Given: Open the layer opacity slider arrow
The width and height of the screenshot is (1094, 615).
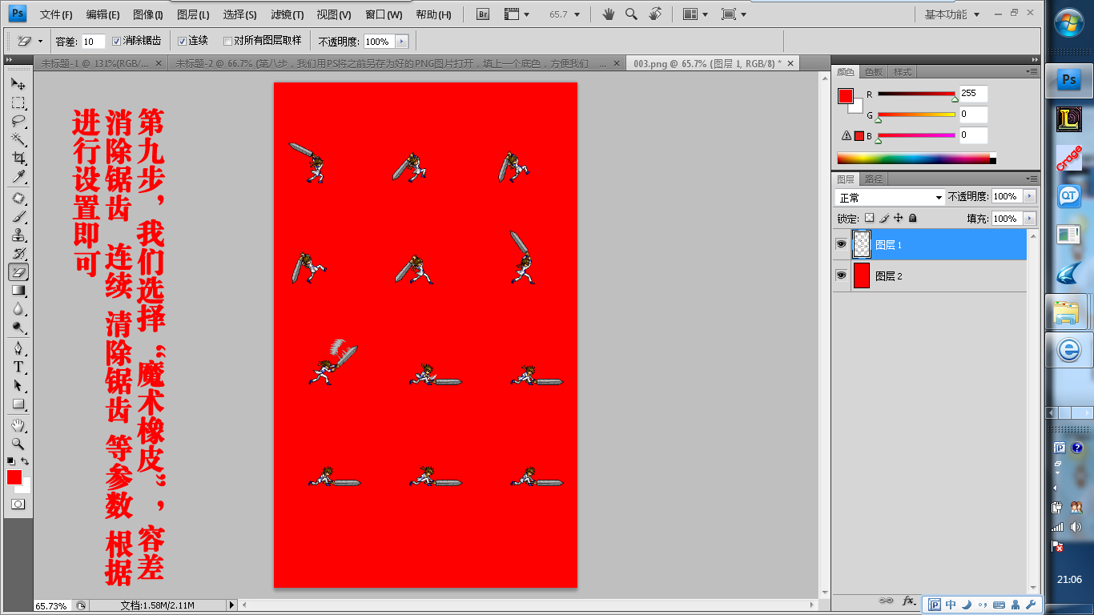Looking at the screenshot, I should point(1030,196).
